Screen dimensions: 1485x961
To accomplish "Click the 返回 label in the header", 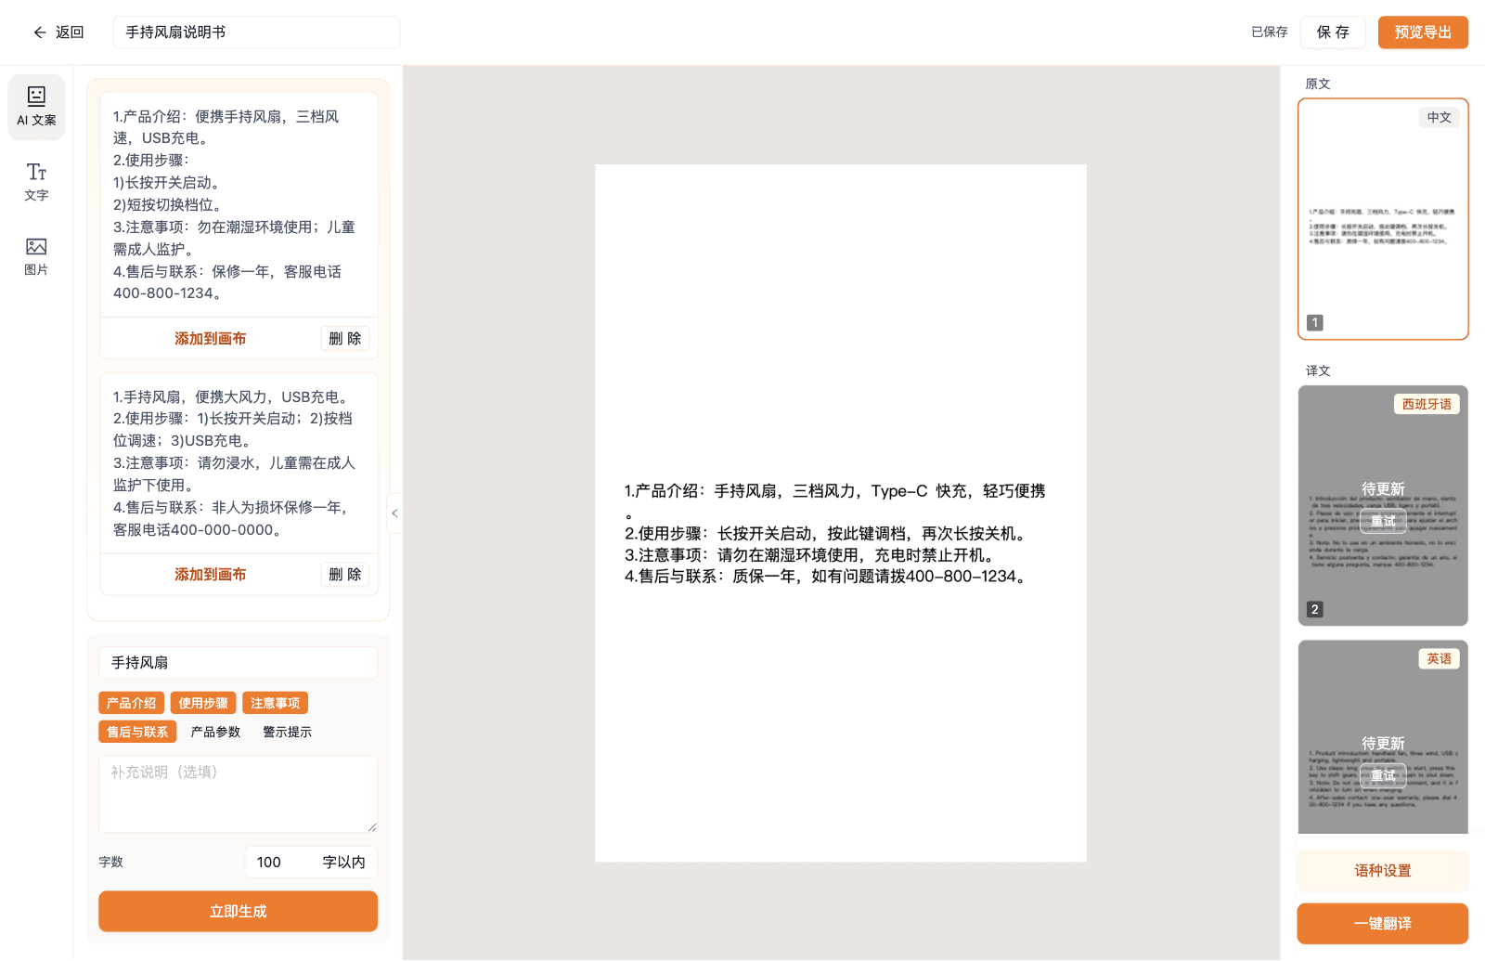I will pyautogui.click(x=70, y=32).
